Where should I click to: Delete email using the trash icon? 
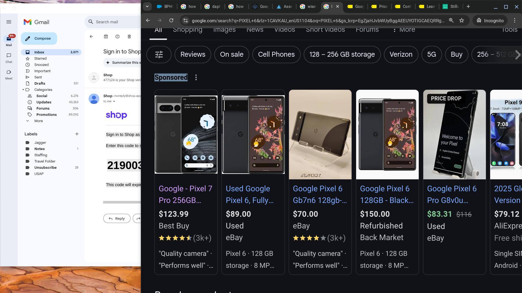129,36
